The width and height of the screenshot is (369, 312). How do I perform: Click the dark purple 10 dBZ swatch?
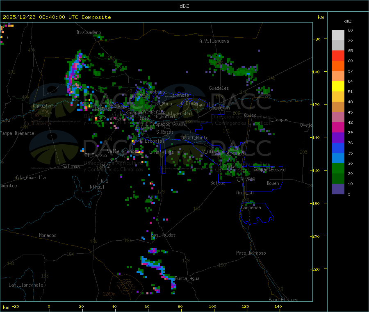(x=338, y=189)
